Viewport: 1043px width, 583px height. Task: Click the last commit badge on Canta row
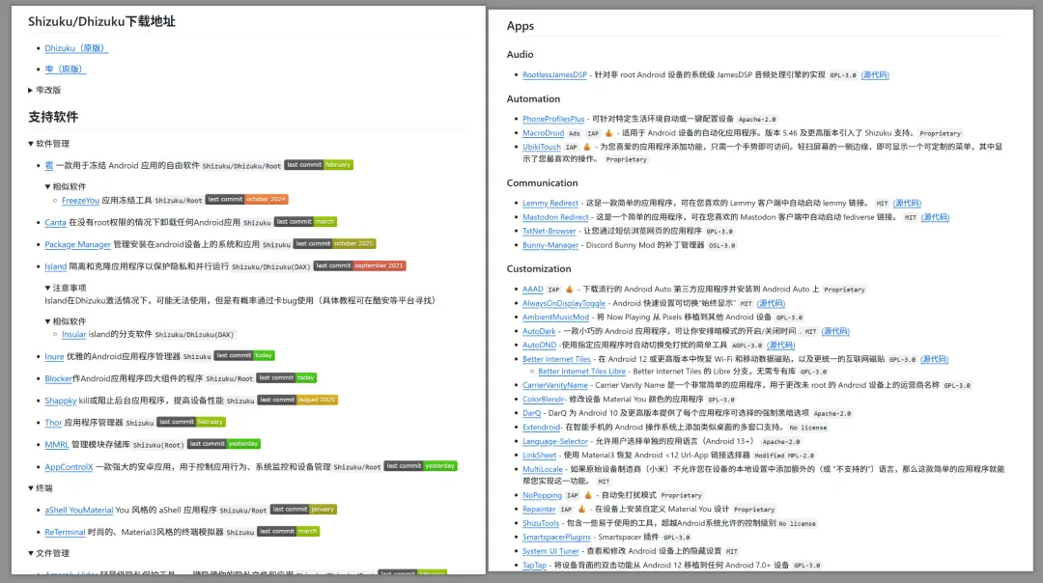coord(305,221)
